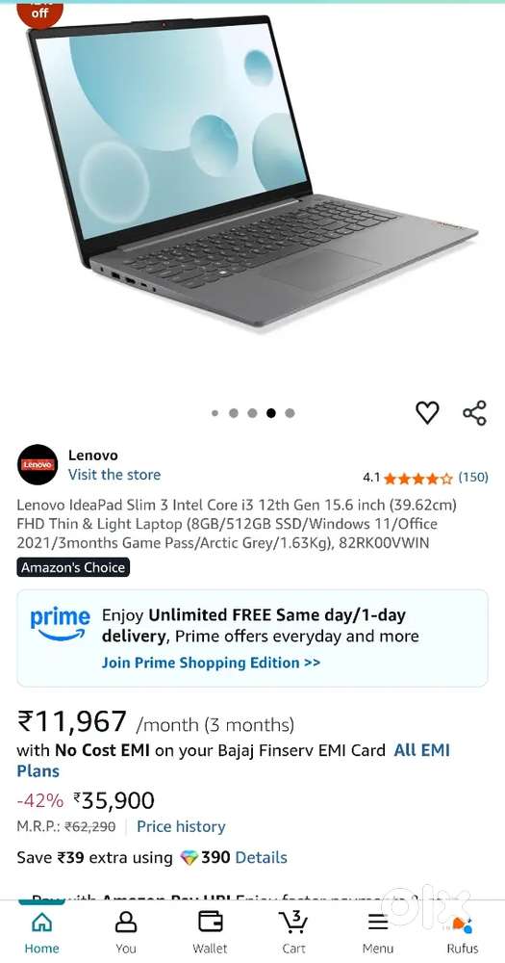Image resolution: width=505 pixels, height=963 pixels.
Task: View the Price history link
Action: click(x=181, y=826)
